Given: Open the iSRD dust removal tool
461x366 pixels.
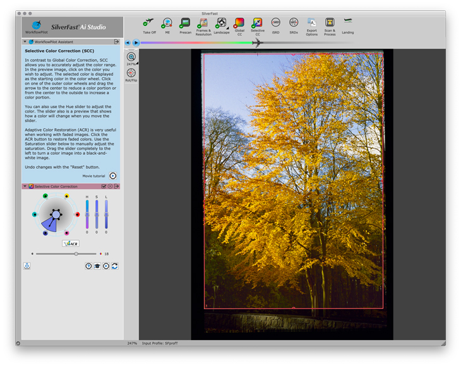Looking at the screenshot, I should tap(276, 23).
